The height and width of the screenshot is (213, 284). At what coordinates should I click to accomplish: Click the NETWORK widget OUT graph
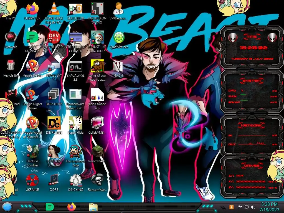[x=252, y=144]
